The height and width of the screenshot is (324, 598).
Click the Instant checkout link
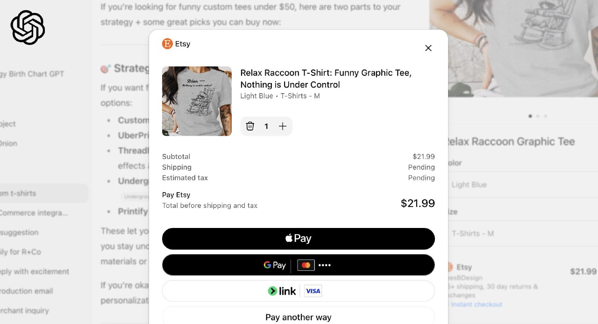(x=477, y=304)
